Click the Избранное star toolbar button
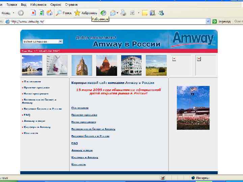 (x=86, y=13)
